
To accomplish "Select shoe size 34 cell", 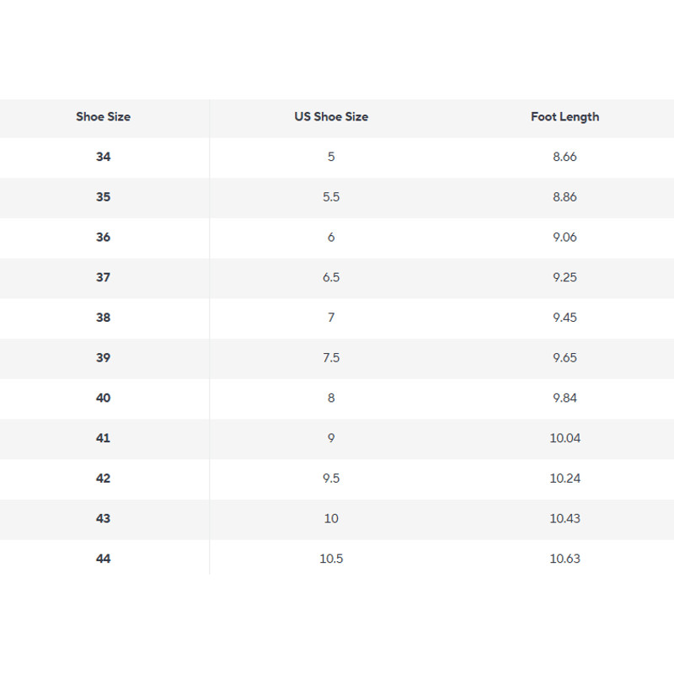I will pos(103,157).
